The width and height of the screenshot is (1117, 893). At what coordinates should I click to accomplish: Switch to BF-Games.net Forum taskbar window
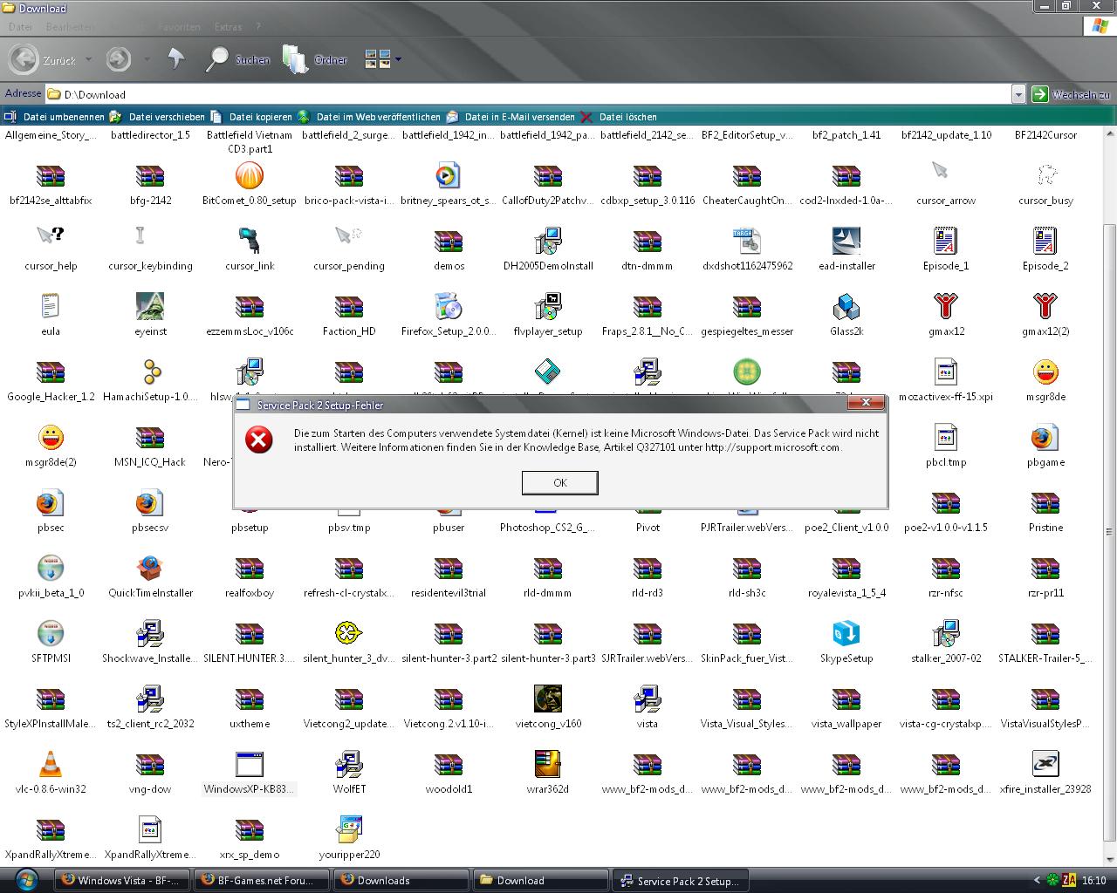pos(261,880)
